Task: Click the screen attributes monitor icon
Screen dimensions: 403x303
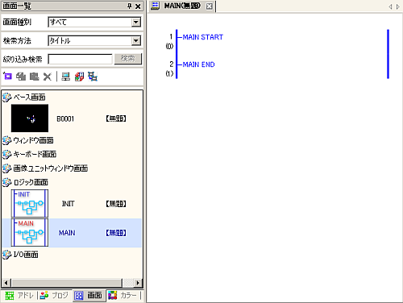Action: (66, 77)
